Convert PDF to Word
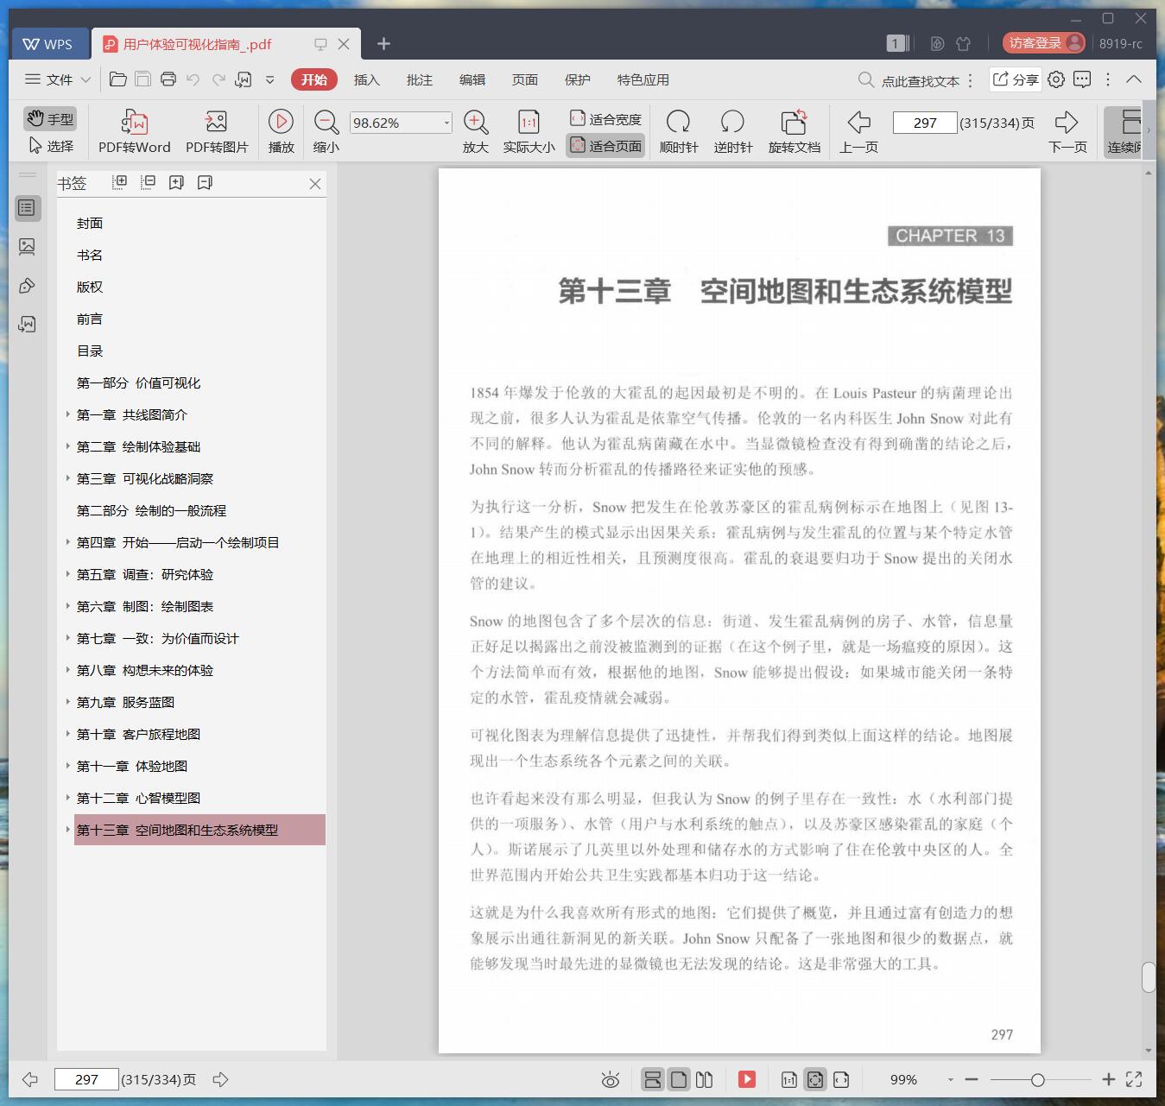The height and width of the screenshot is (1106, 1165). tap(134, 131)
